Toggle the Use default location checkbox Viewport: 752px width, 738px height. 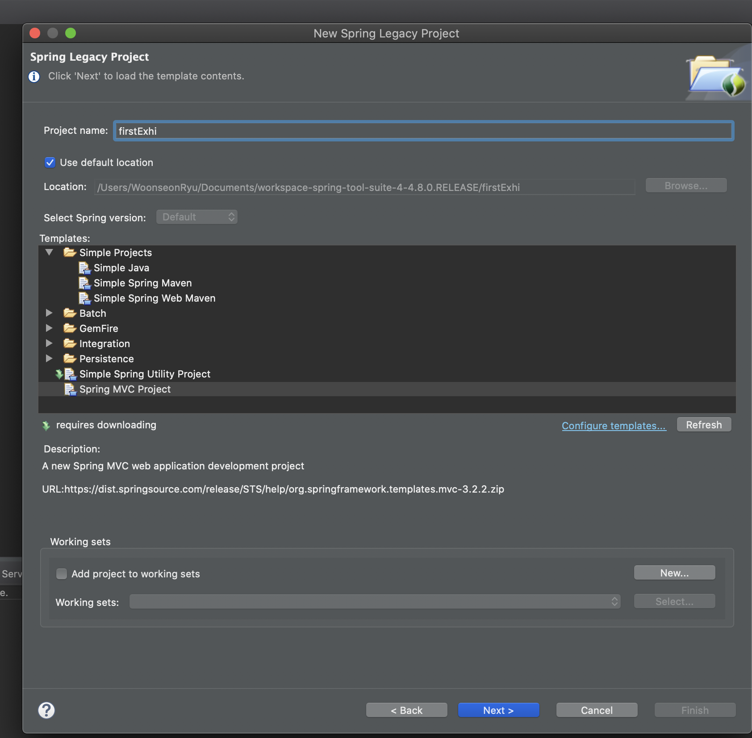click(x=50, y=162)
